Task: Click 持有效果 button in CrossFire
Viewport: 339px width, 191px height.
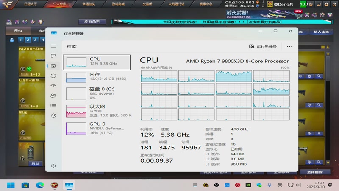Action: (92, 22)
